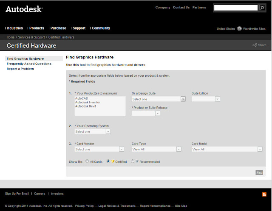Image resolution: width=272 pixels, height=211 pixels.
Task: Click the United States region link
Action: pyautogui.click(x=226, y=29)
